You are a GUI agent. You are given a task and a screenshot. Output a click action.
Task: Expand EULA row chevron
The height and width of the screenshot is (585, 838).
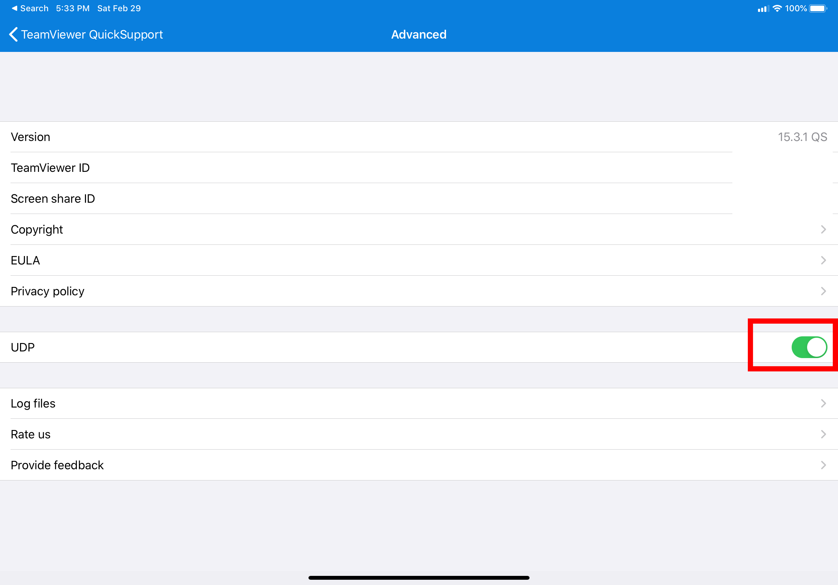point(823,260)
